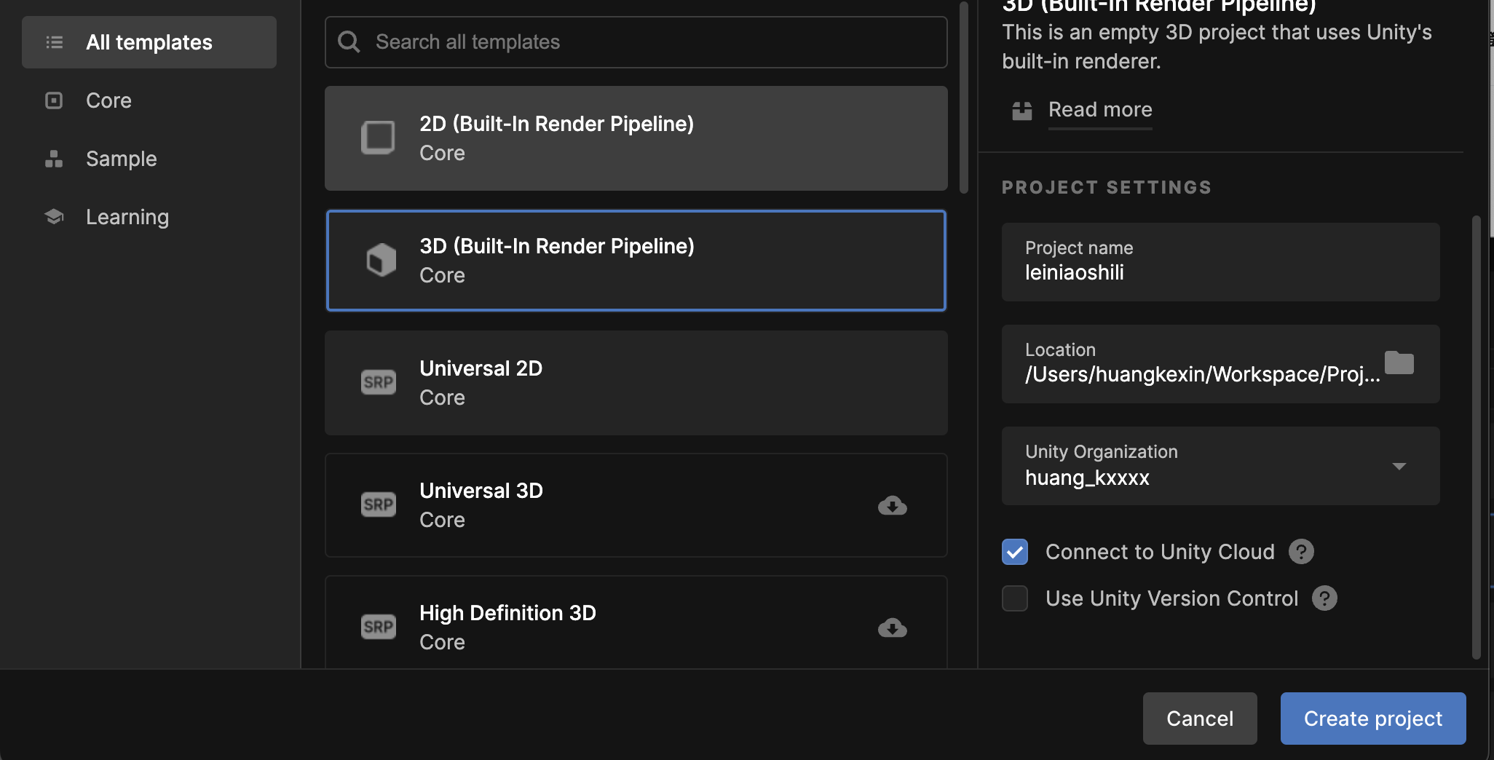Click the project settings scrollbar
The height and width of the screenshot is (760, 1494).
point(1476,437)
